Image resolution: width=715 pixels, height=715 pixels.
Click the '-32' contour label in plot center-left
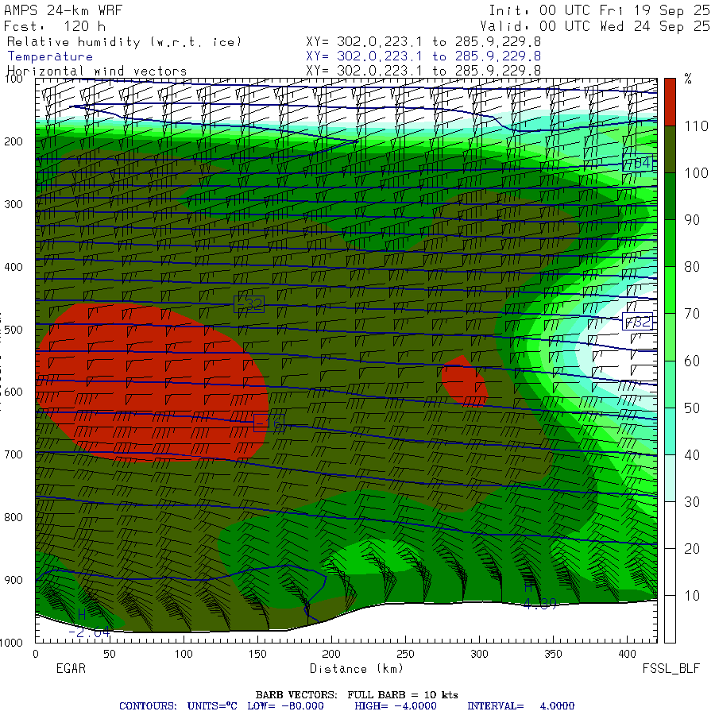tap(249, 304)
